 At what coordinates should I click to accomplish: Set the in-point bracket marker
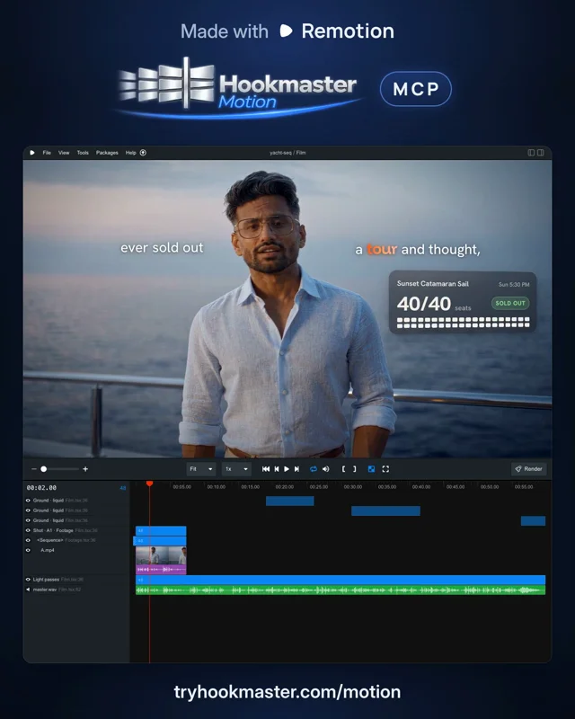click(x=343, y=469)
